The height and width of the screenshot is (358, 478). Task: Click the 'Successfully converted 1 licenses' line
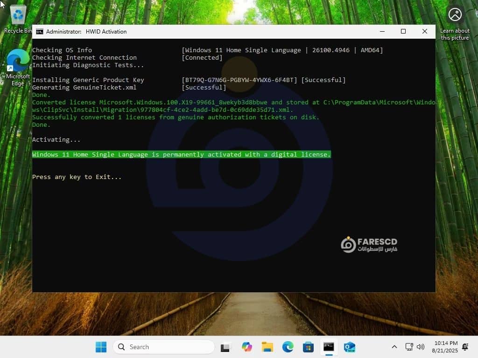pos(176,117)
